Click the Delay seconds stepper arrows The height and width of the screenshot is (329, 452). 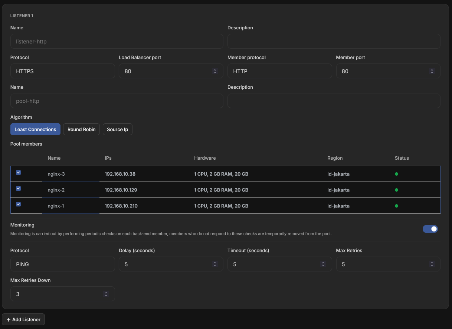click(x=214, y=264)
